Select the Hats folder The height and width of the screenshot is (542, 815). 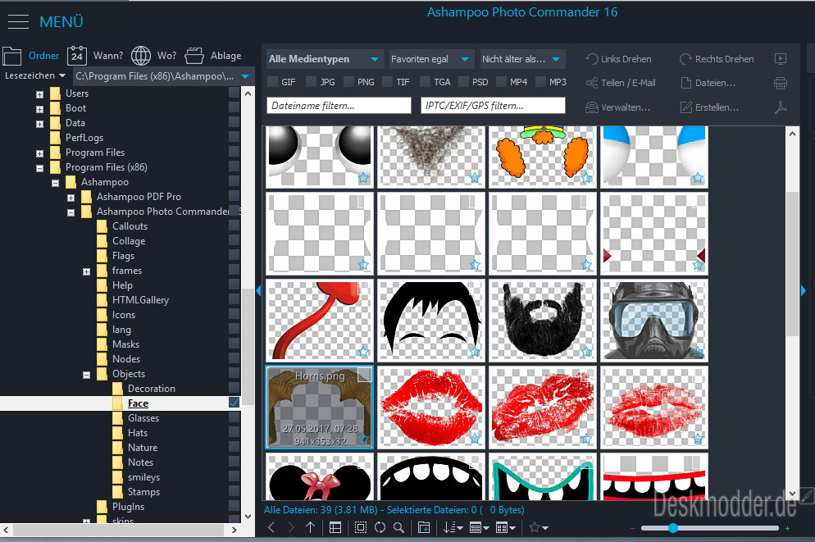[x=138, y=432]
